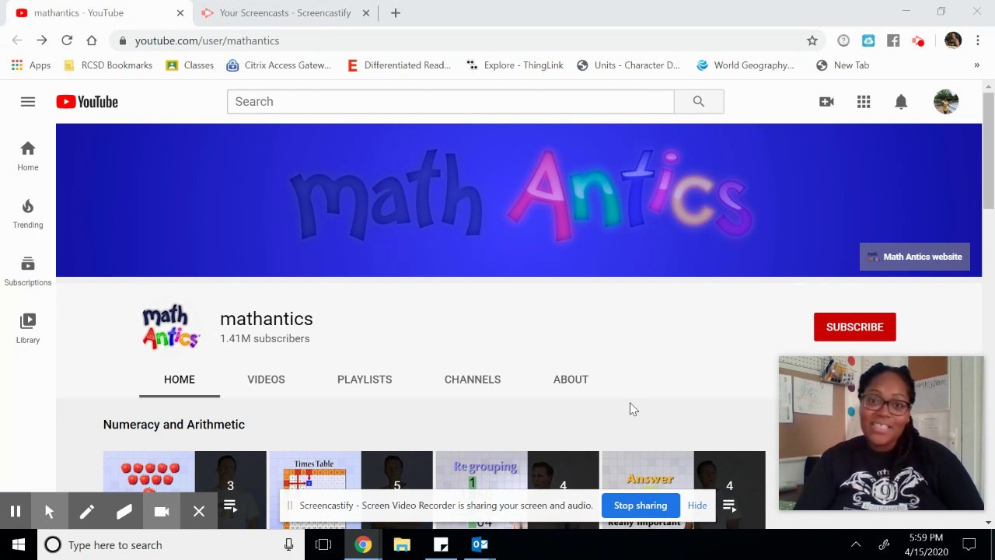995x560 pixels.
Task: Open the Numeracy and Arithmetic section
Action: point(174,425)
